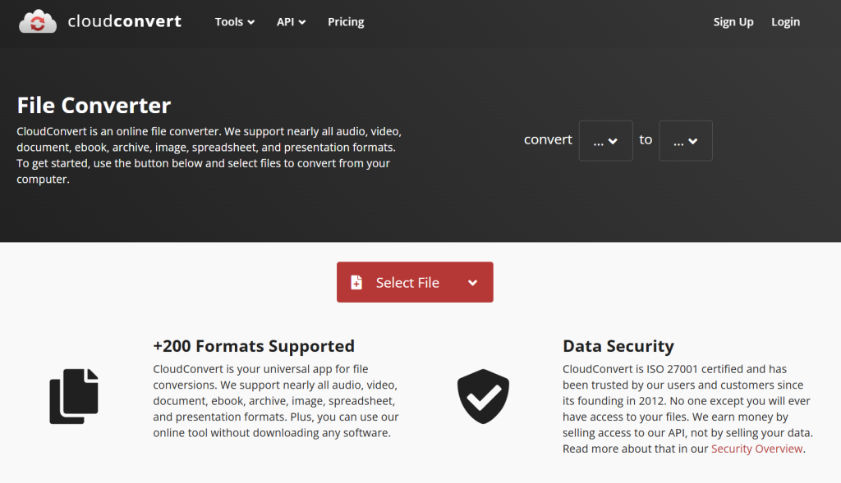
Task: Click the Sign Up link
Action: (733, 22)
